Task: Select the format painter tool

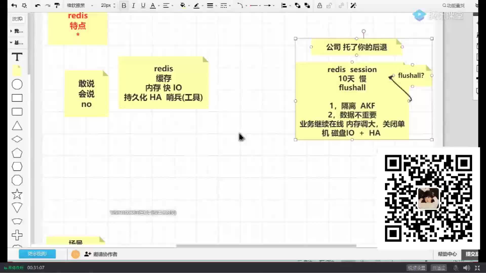Action: tap(57, 6)
